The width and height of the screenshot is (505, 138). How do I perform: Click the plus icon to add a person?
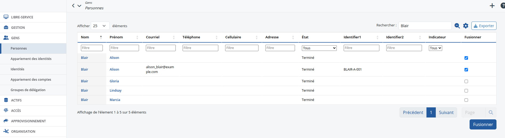[x=492, y=6]
